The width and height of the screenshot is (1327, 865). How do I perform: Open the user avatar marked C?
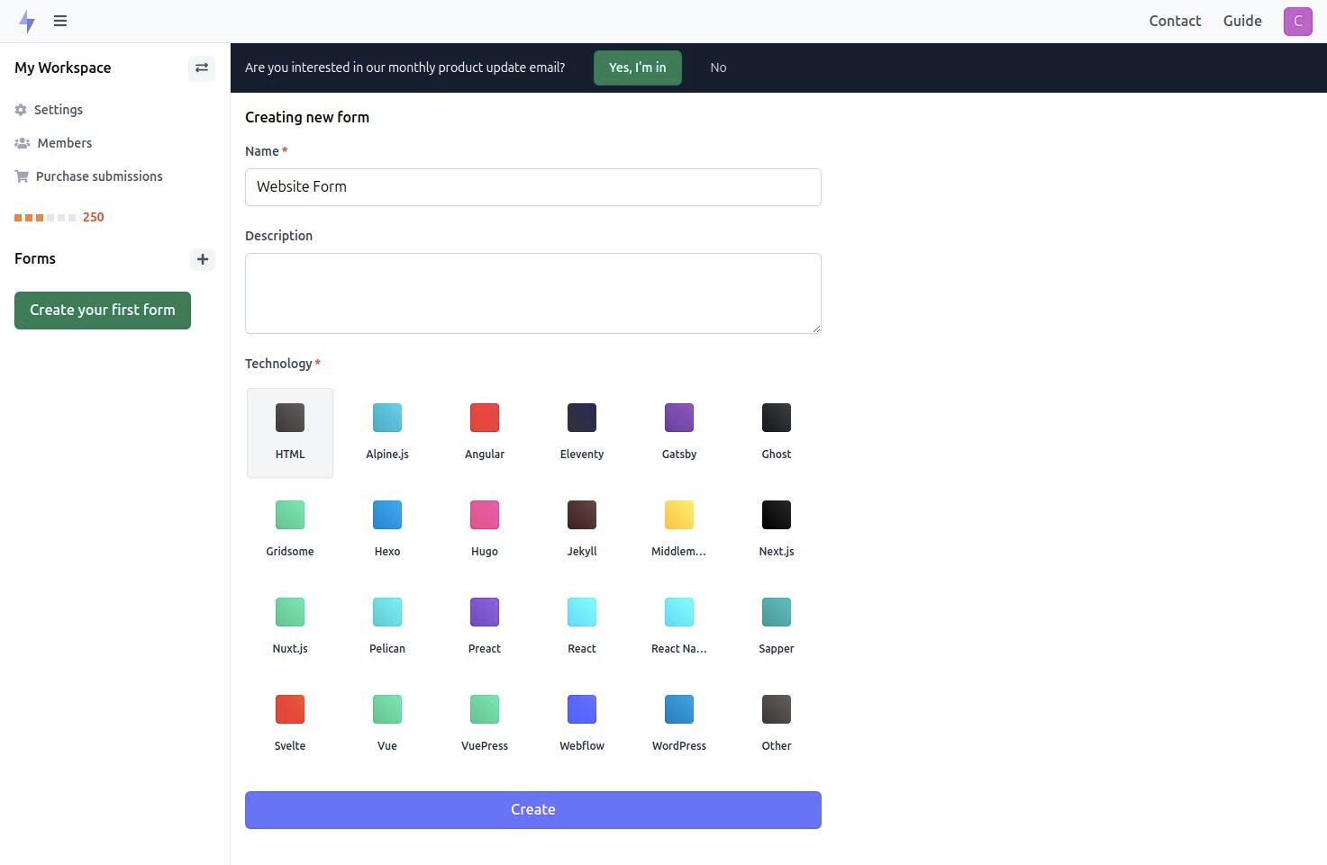pyautogui.click(x=1297, y=21)
